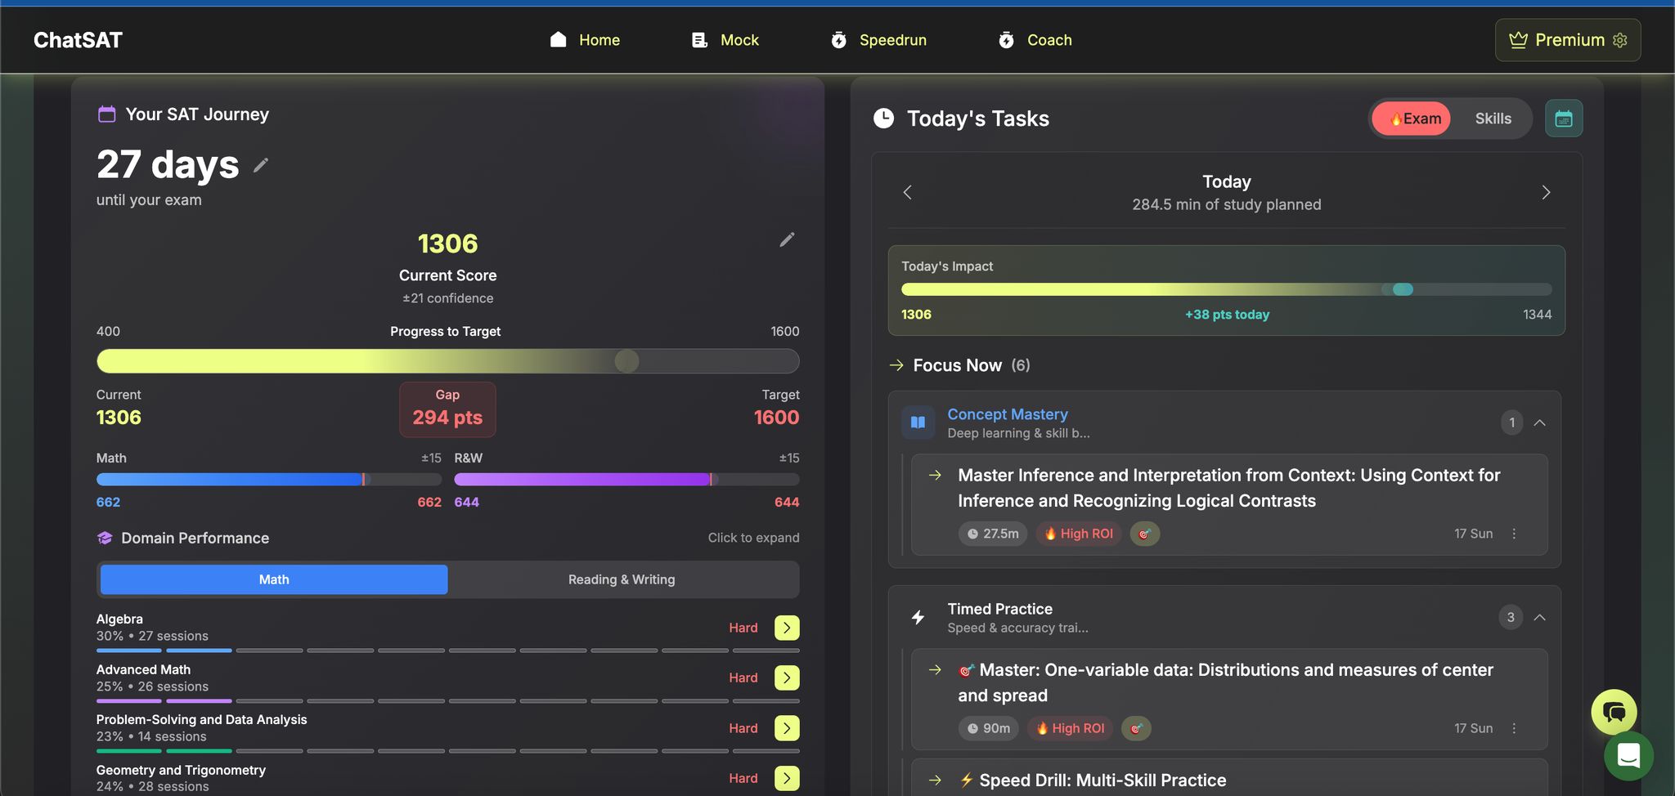Open the green support messenger icon

(1628, 756)
